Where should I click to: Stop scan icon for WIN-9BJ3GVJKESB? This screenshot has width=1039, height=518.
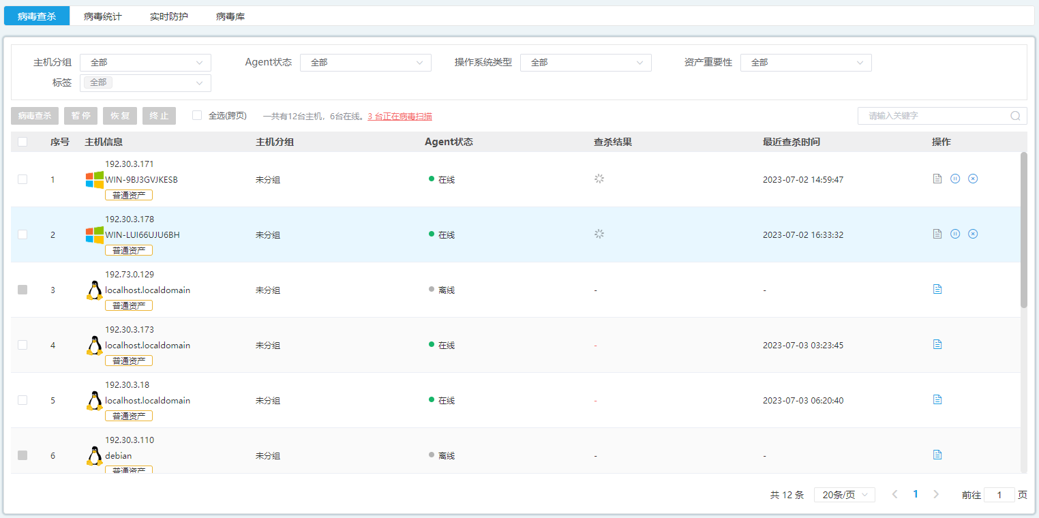[973, 179]
